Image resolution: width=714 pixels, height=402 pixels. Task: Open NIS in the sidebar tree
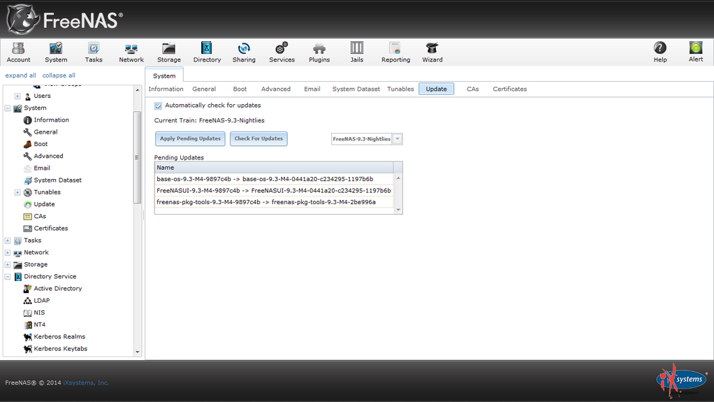pos(34,313)
